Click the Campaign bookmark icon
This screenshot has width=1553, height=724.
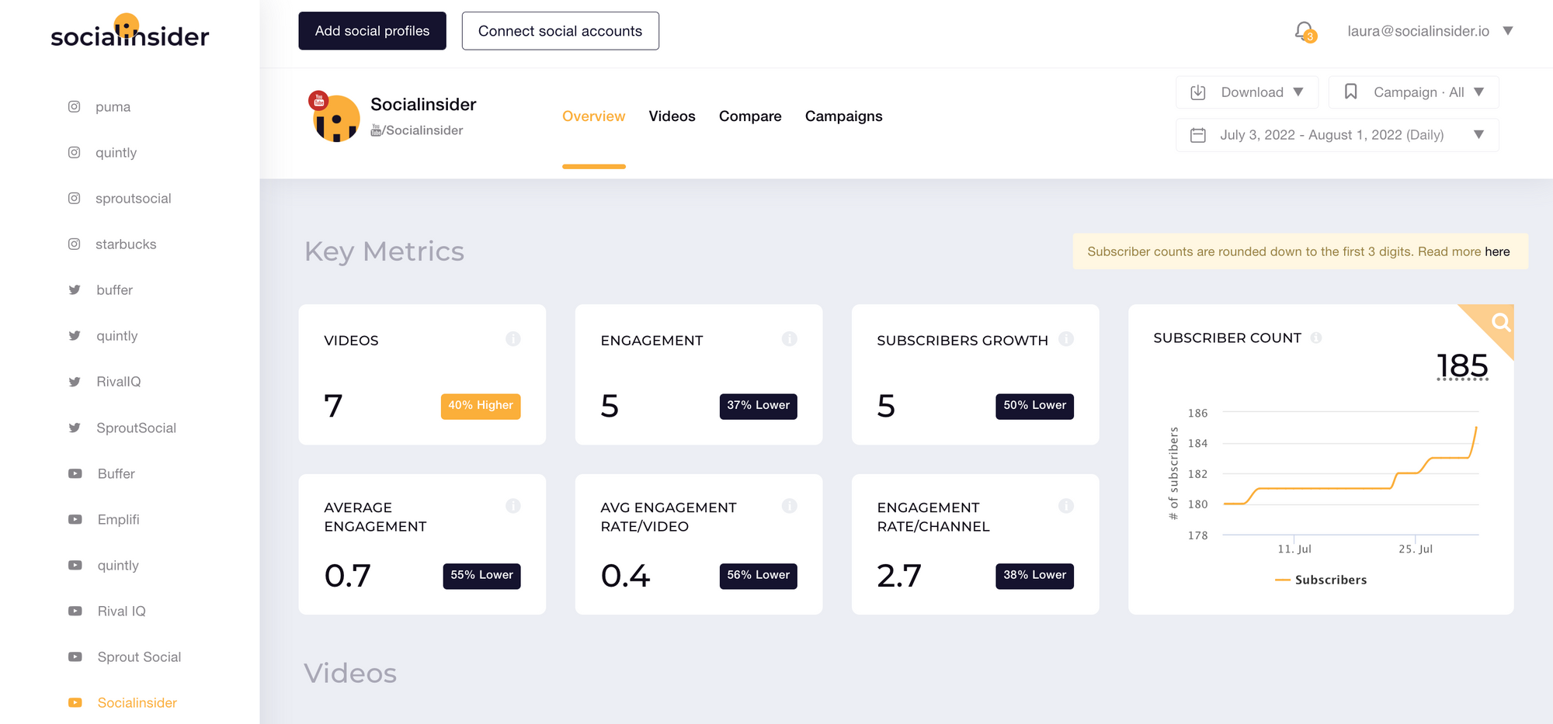[1351, 92]
